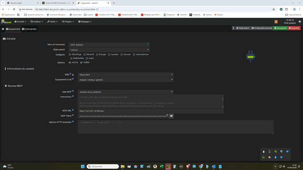Open the Windows Start menu
The image size is (303, 170).
83,166
